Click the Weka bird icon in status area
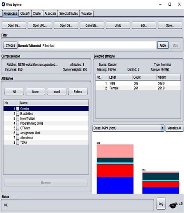Screen dimensions: 184x213 [173, 205]
